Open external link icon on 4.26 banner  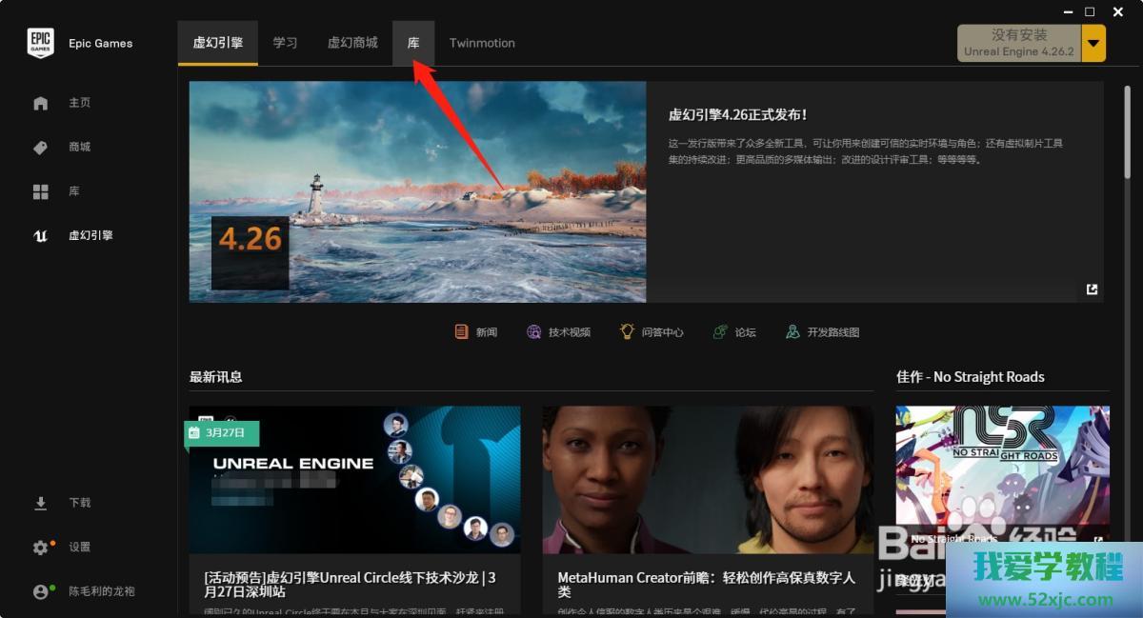1092,289
